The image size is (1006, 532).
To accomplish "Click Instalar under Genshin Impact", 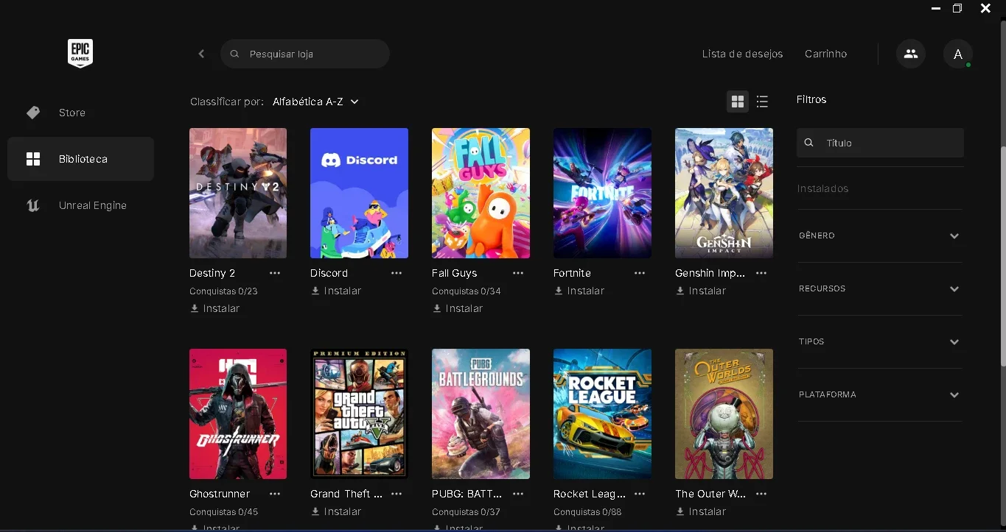I will (701, 291).
